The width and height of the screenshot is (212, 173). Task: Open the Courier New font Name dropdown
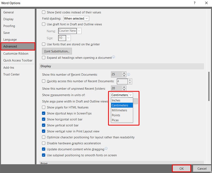tap(79, 31)
